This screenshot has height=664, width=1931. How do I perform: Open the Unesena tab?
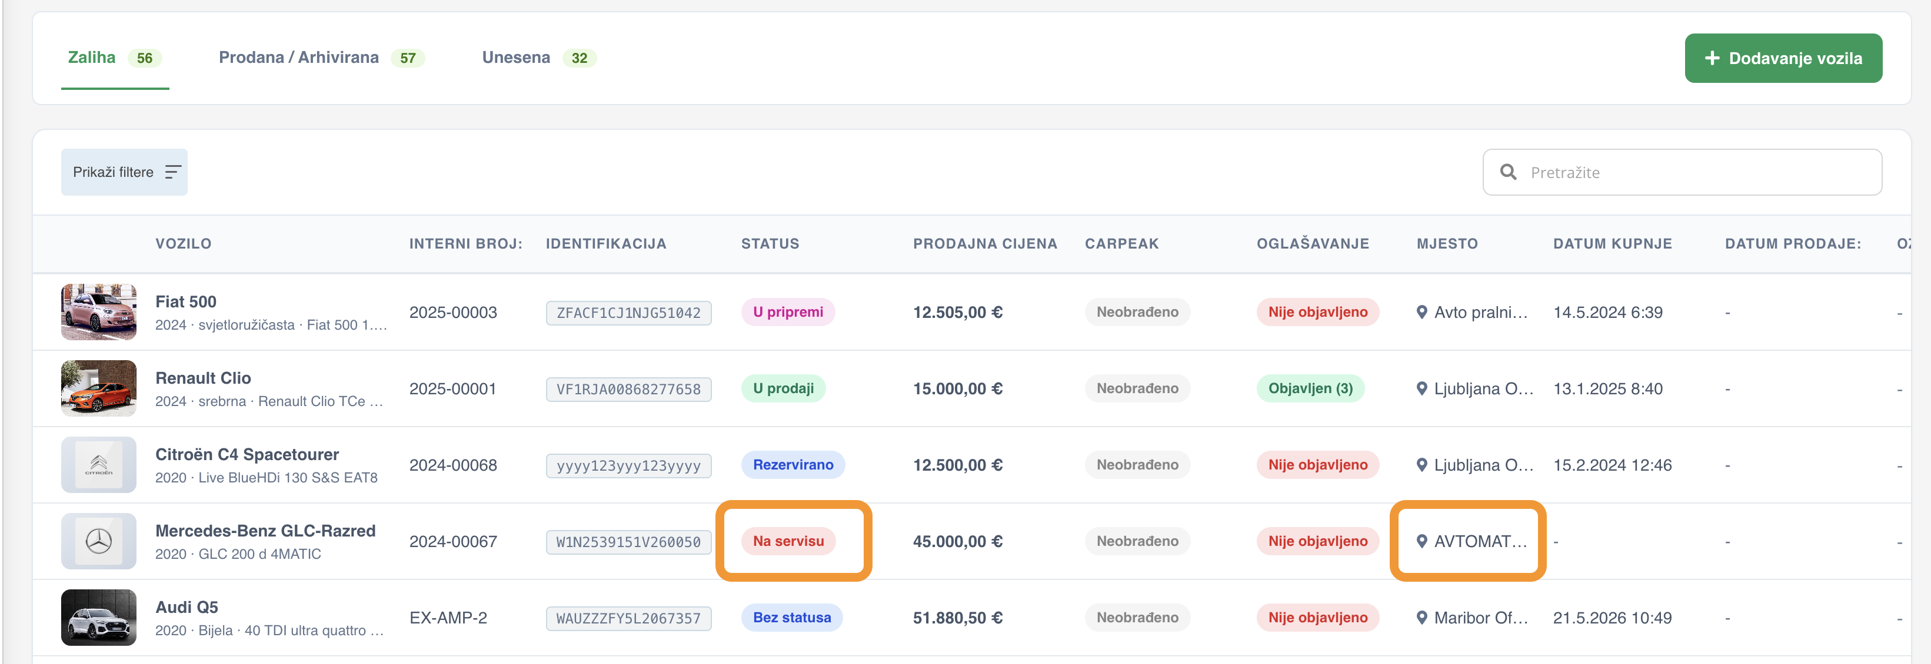(x=539, y=58)
